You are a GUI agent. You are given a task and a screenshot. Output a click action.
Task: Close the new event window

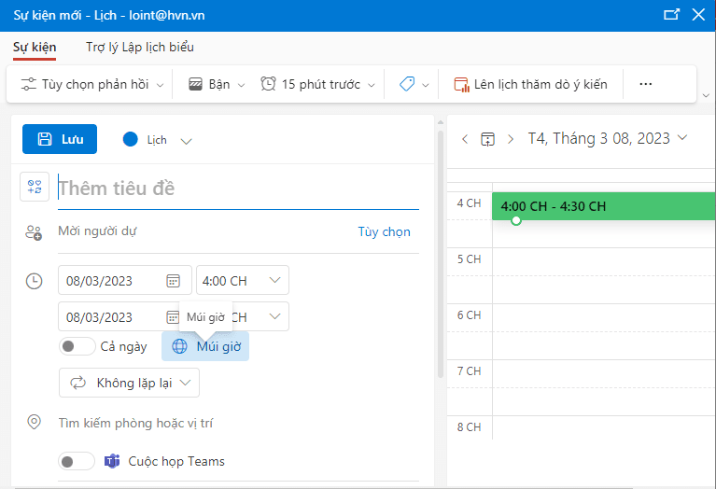coord(698,15)
